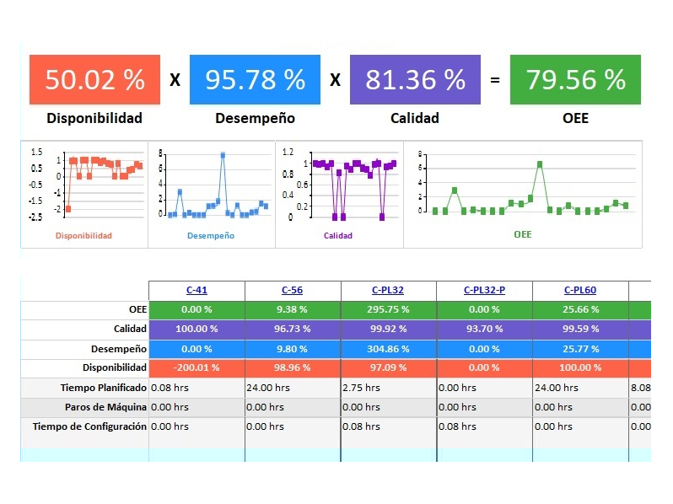Image resolution: width=673 pixels, height=504 pixels.
Task: Open the C-PL32-P machine link
Action: click(x=485, y=291)
